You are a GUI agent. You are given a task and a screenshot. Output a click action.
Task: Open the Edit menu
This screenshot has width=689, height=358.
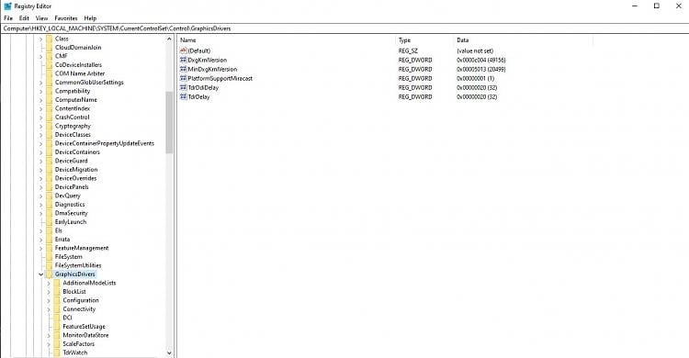point(24,18)
